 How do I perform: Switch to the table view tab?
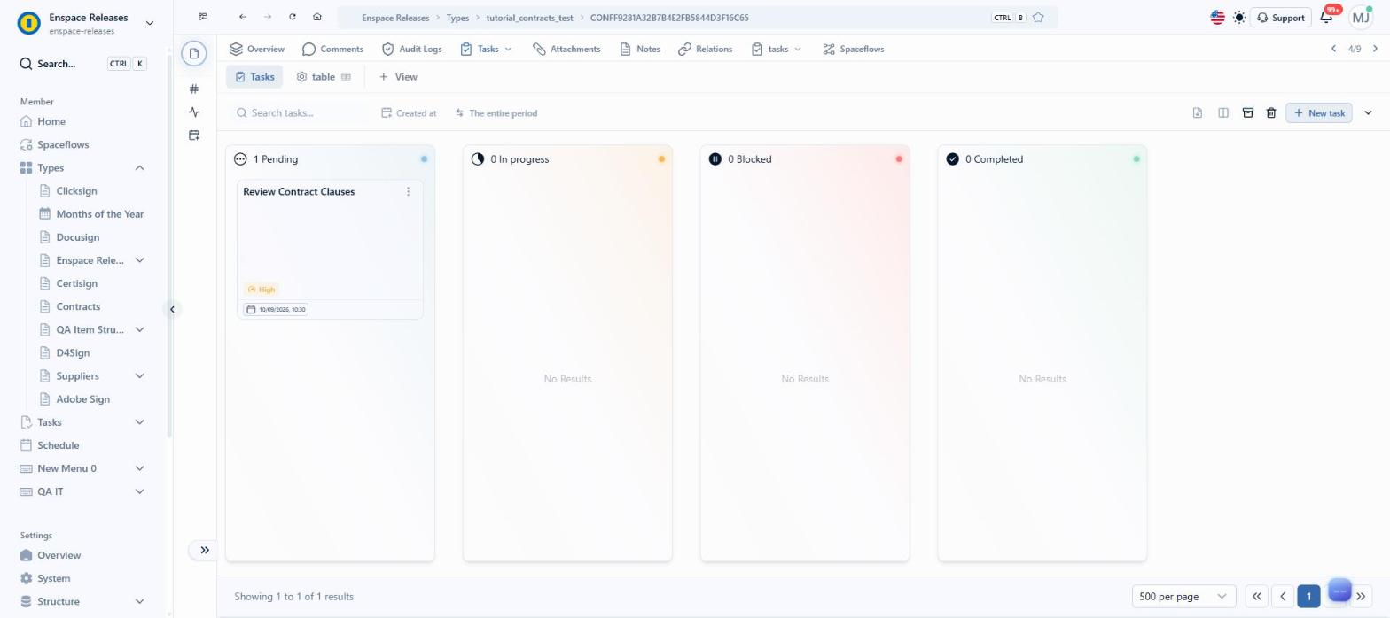324,77
